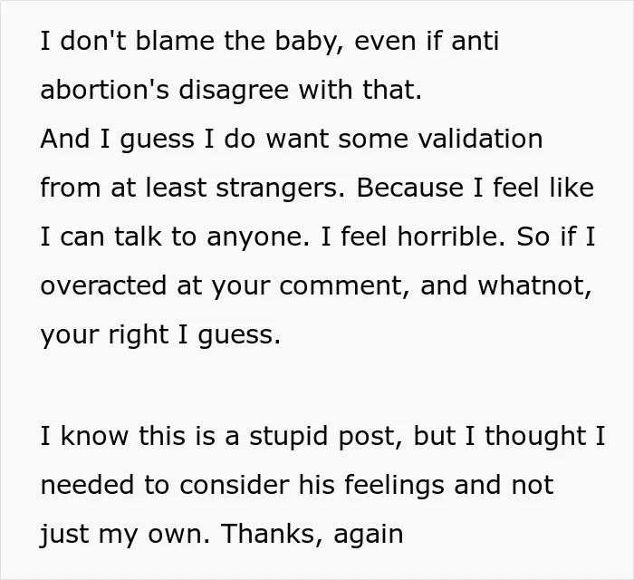Click the word "blame" in first line
The image size is (634, 580).
click(x=175, y=41)
